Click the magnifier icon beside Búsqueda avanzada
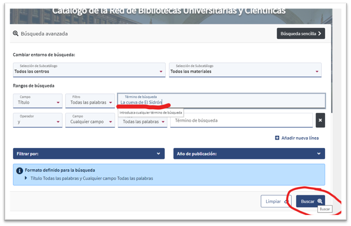 [16, 33]
